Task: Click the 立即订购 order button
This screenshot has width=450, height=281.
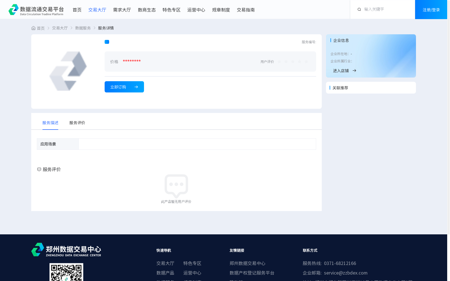Action: pos(124,87)
